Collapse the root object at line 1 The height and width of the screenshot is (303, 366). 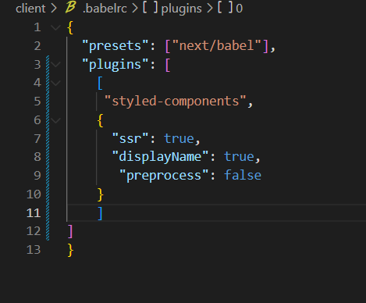tap(55, 27)
